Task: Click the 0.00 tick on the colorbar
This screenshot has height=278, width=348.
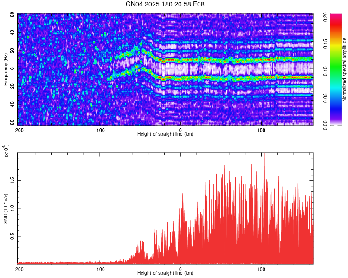Action: coord(325,126)
